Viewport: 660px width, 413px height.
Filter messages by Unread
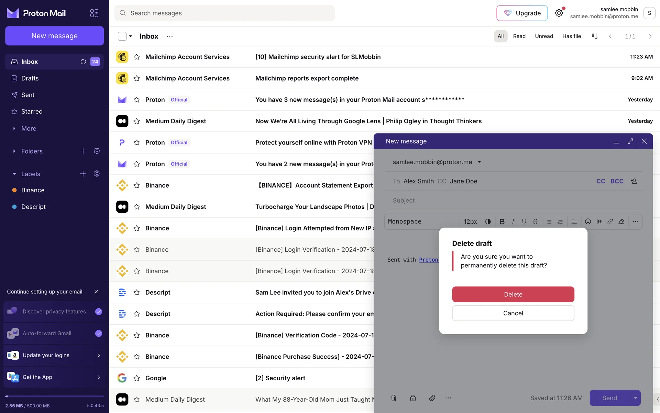pyautogui.click(x=544, y=36)
